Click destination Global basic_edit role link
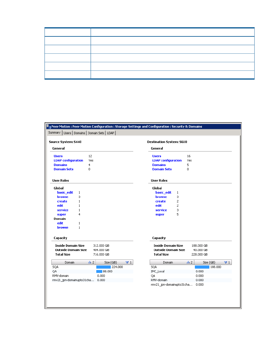This screenshot has height=361, width=271. pyautogui.click(x=163, y=192)
